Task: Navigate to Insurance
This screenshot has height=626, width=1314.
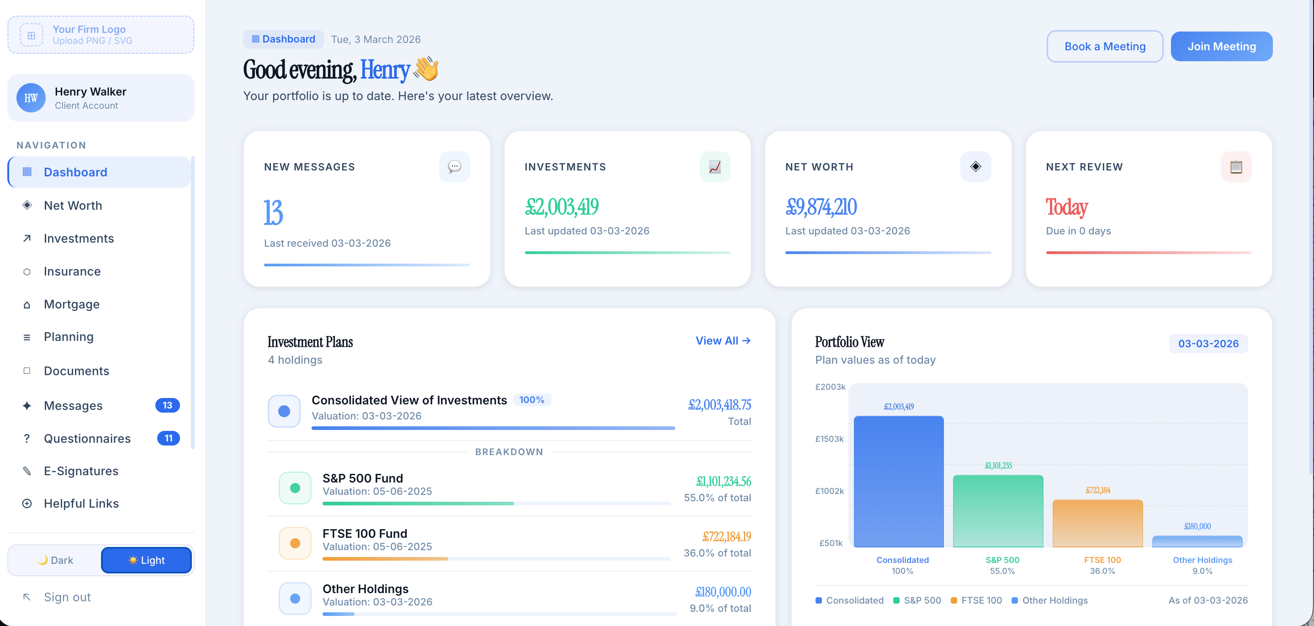Action: pyautogui.click(x=100, y=271)
